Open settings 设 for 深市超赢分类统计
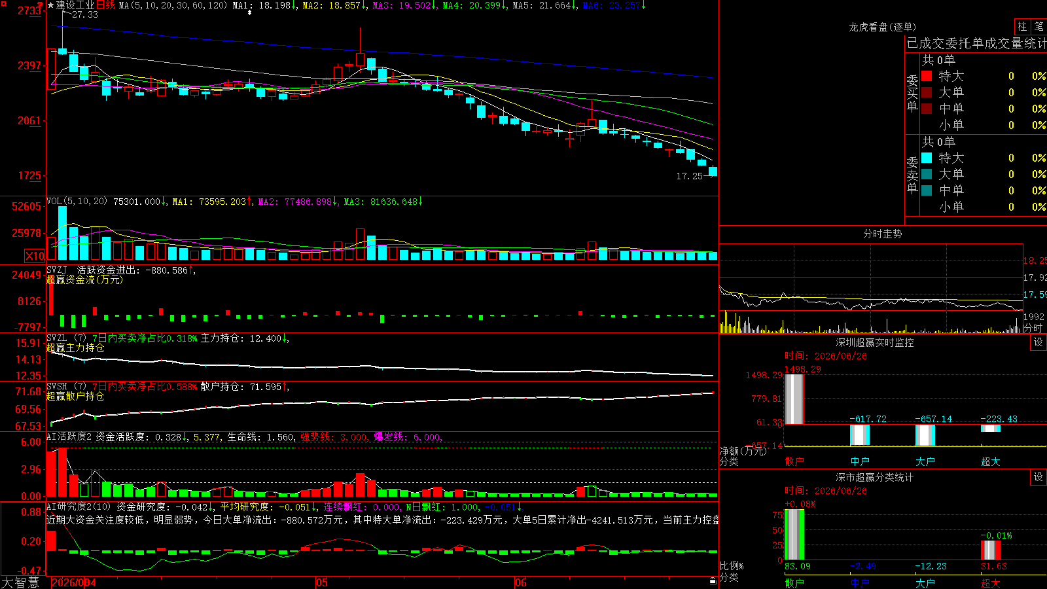This screenshot has width=1047, height=589. tap(1038, 477)
